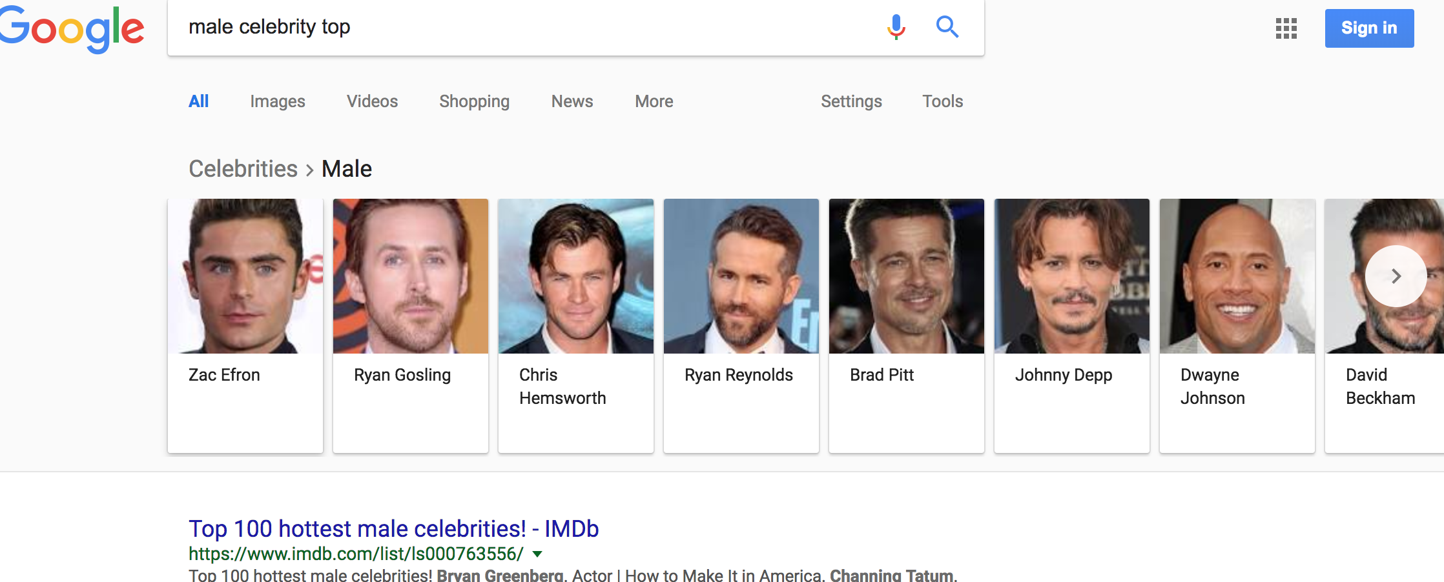This screenshot has width=1444, height=582.
Task: Advance carousel with right arrow button
Action: pyautogui.click(x=1396, y=276)
